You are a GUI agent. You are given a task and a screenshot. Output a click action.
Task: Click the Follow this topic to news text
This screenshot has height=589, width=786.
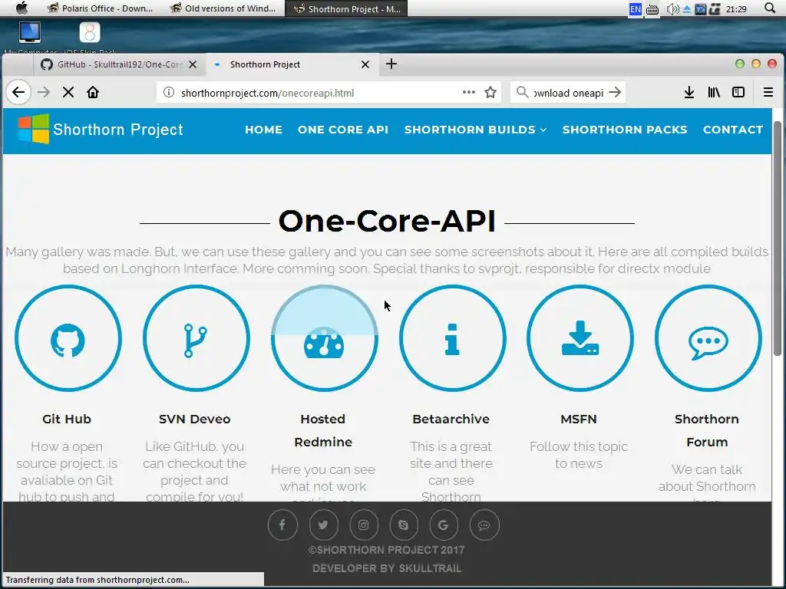tap(579, 455)
